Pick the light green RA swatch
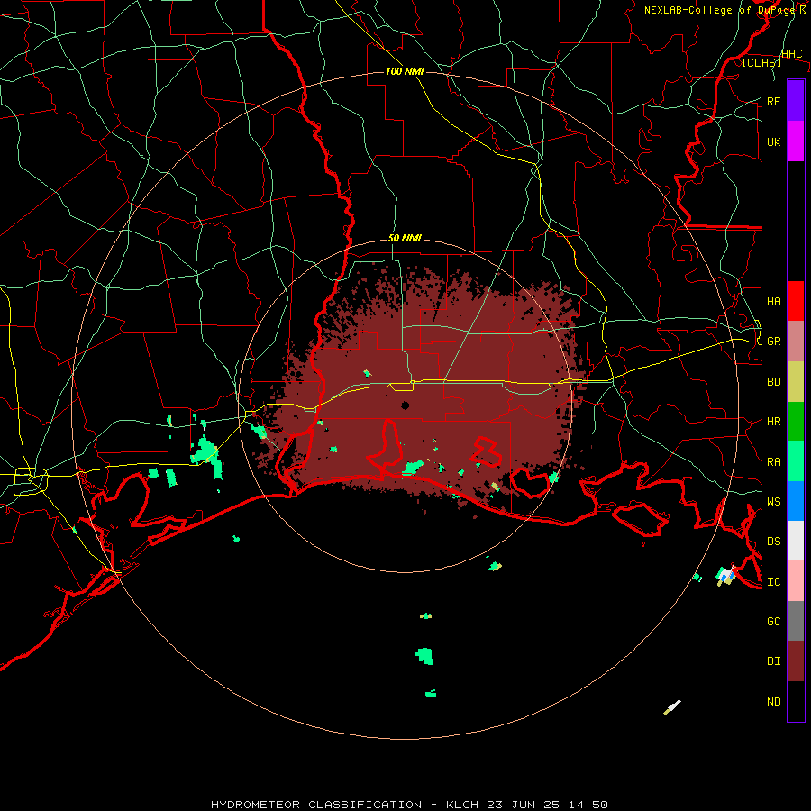This screenshot has width=811, height=811. pos(796,461)
